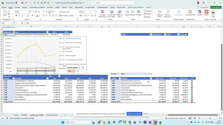The height and width of the screenshot is (125, 223).
Task: Apply the font color red A
Action: coord(37,16)
